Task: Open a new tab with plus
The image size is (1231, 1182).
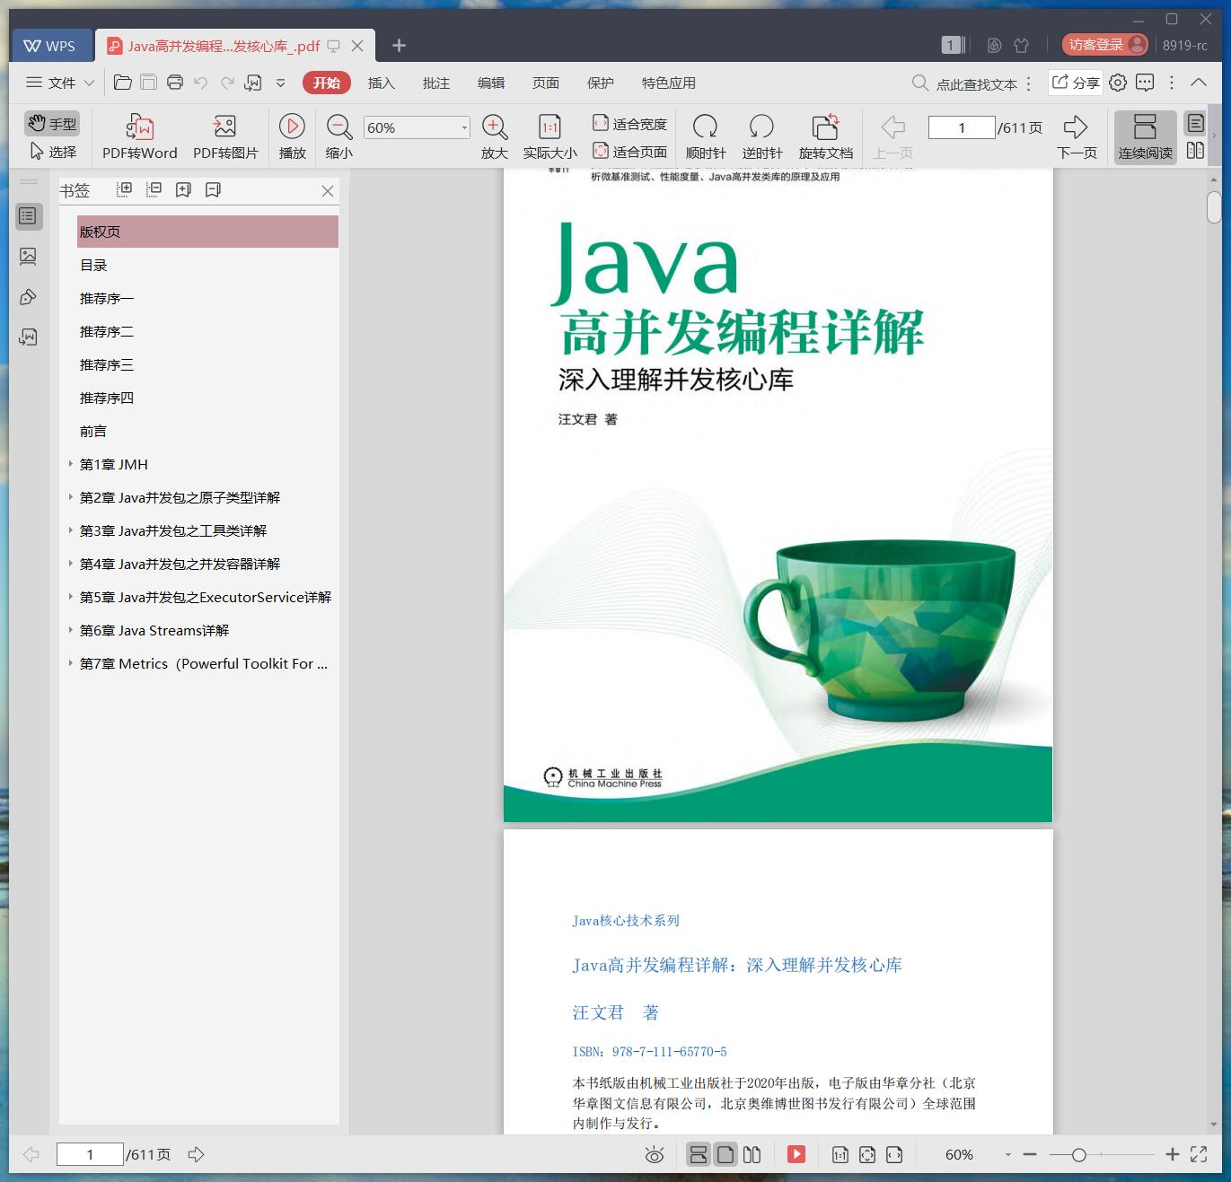Action: [x=399, y=45]
